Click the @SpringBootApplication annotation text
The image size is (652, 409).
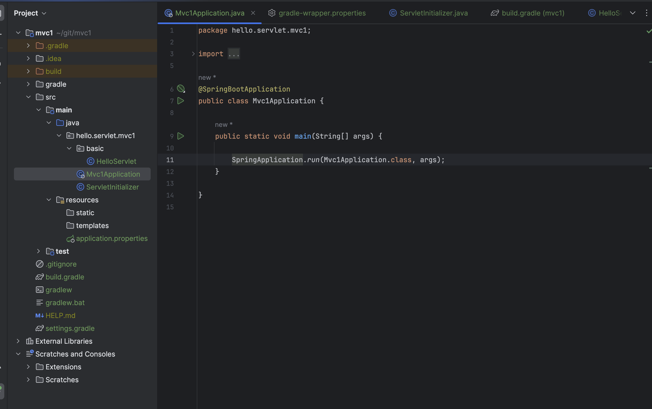pos(244,89)
